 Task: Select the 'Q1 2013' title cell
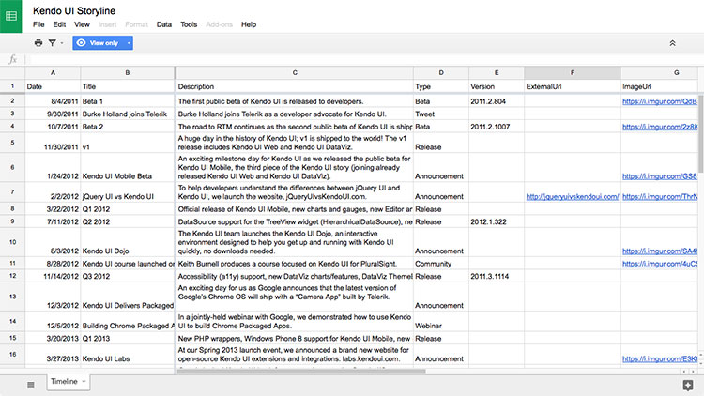[127, 339]
